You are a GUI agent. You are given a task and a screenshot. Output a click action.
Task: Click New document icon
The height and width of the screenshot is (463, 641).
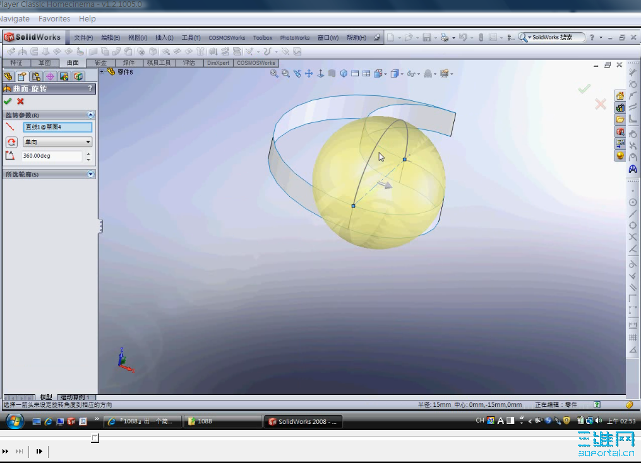pos(391,38)
